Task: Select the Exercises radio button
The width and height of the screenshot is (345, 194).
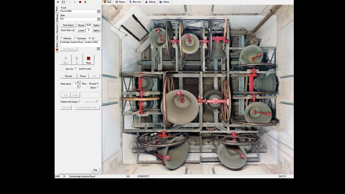Action: tap(75, 39)
